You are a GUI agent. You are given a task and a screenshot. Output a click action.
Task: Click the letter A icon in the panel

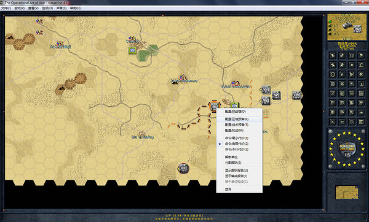[342, 75]
